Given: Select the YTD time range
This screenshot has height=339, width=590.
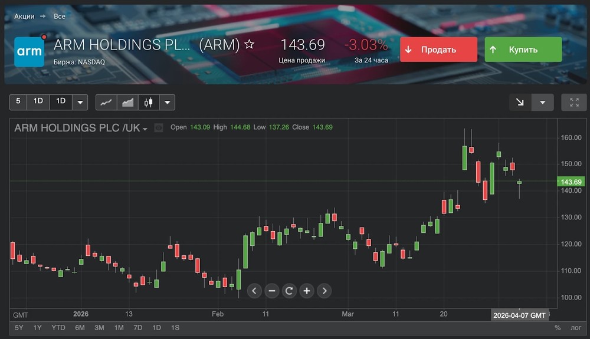Looking at the screenshot, I should [58, 328].
